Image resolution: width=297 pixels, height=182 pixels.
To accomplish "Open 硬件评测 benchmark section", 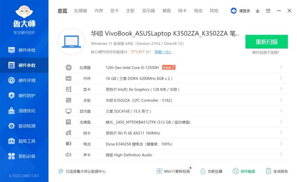I will [x=24, y=80].
